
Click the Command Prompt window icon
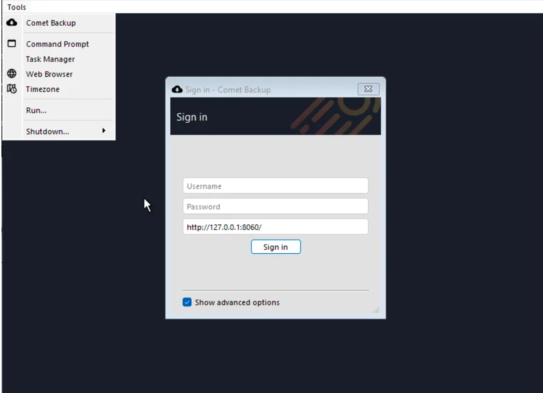(12, 44)
